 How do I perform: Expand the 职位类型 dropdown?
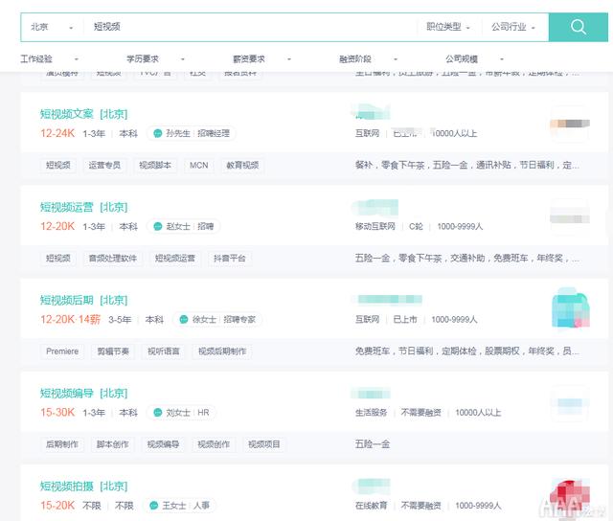click(x=448, y=27)
